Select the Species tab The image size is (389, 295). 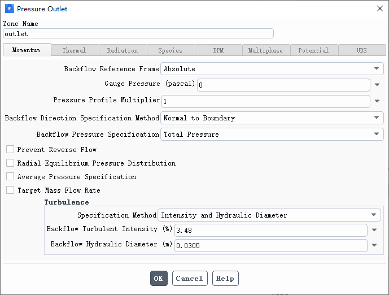[x=171, y=50]
